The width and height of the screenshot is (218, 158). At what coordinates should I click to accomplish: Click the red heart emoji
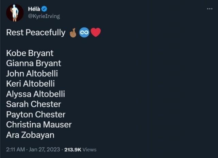click(x=96, y=33)
